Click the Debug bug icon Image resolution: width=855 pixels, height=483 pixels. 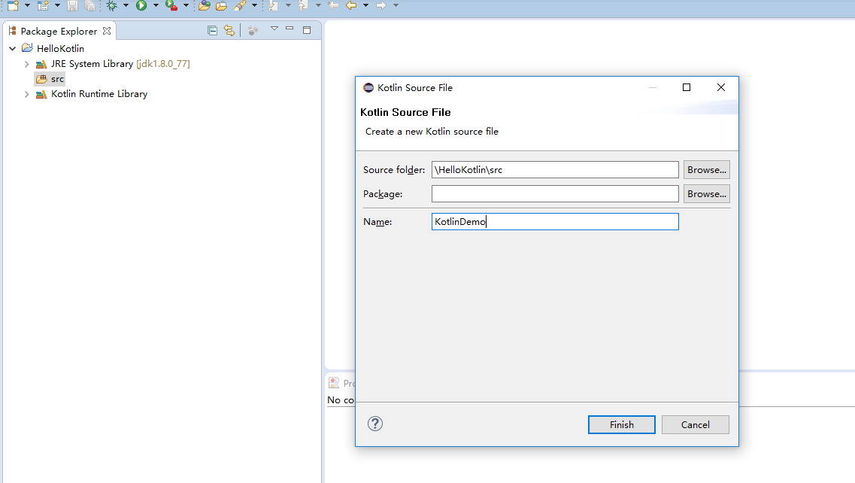112,5
